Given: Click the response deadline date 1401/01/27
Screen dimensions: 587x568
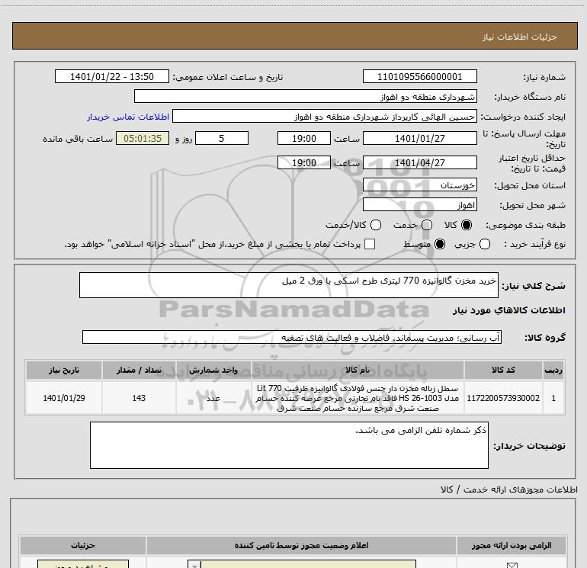Looking at the screenshot, I should pyautogui.click(x=419, y=138).
